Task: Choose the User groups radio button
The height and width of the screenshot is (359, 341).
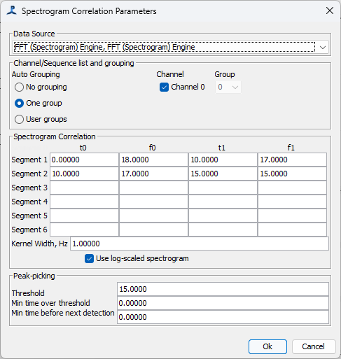Action: coord(19,120)
